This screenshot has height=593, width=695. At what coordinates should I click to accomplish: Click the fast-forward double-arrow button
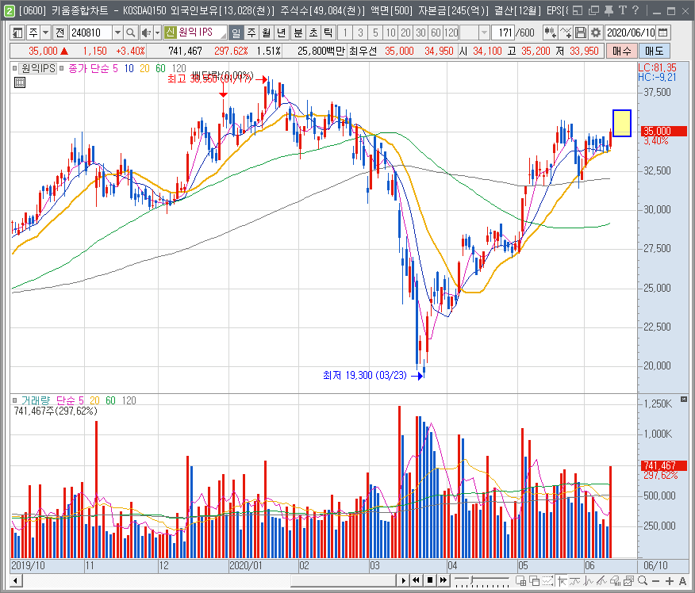pyautogui.click(x=443, y=580)
